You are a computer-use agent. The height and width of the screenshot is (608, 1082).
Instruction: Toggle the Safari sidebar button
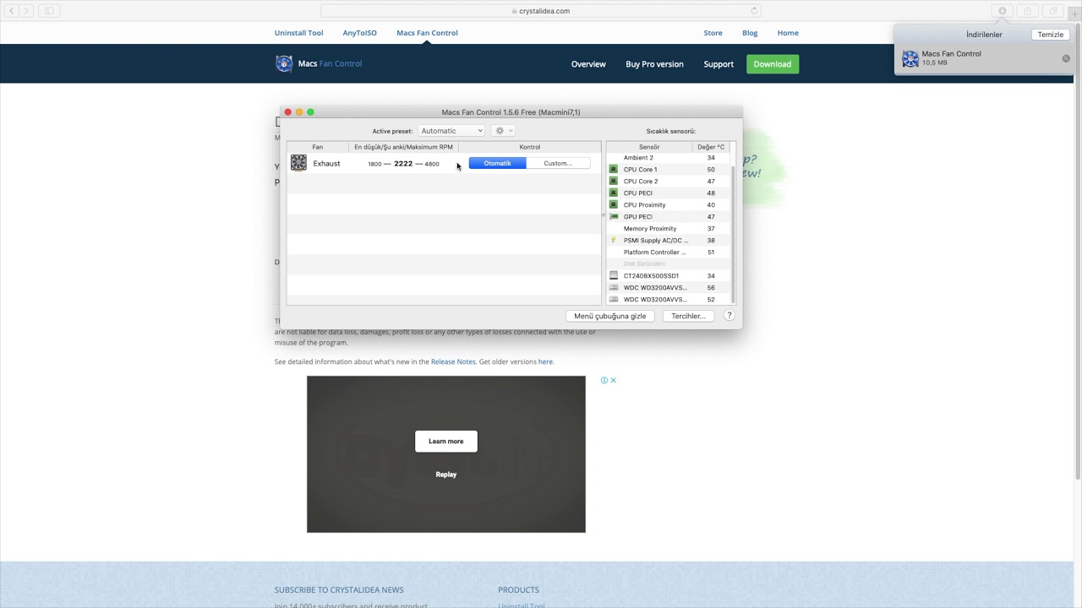(49, 11)
